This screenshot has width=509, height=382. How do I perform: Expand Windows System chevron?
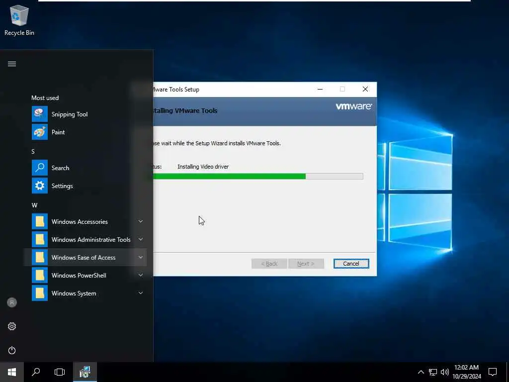coord(141,293)
